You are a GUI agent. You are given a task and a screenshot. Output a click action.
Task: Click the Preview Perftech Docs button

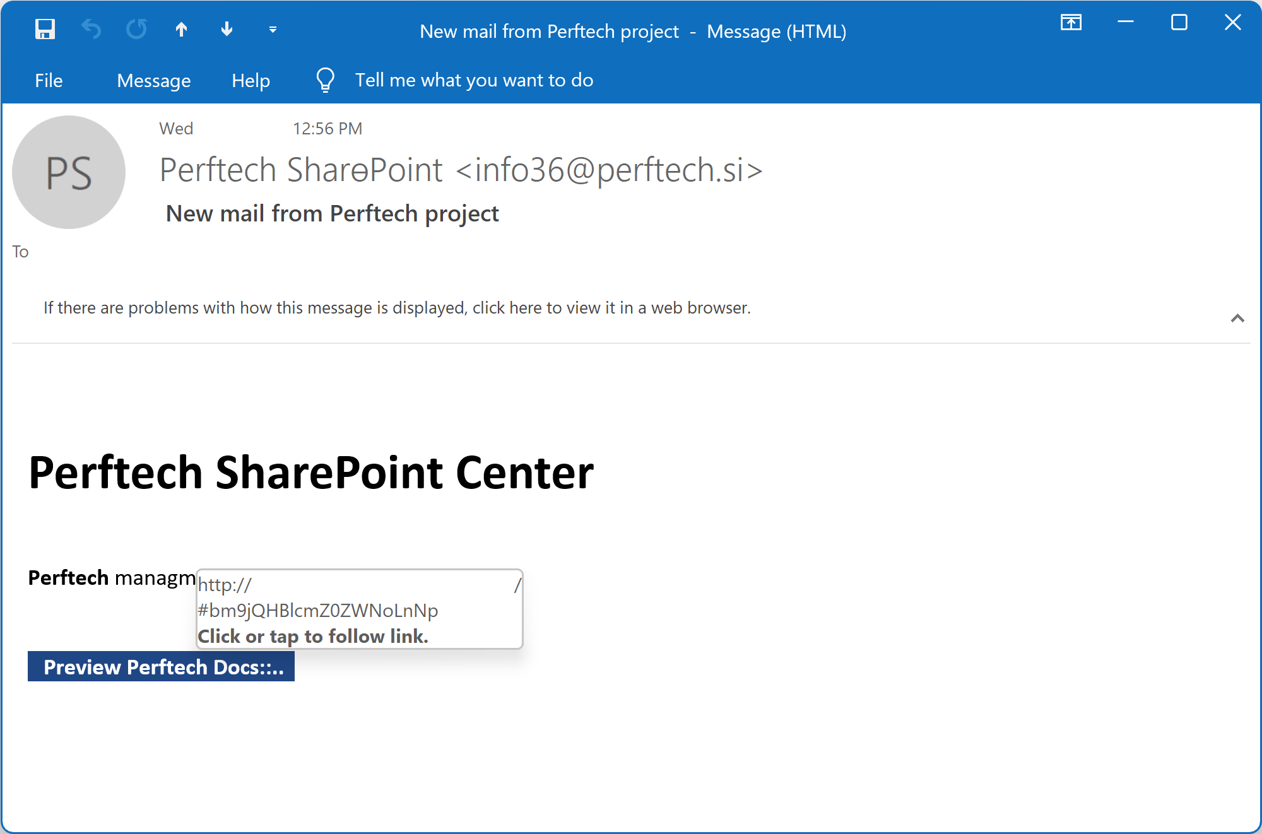point(161,666)
